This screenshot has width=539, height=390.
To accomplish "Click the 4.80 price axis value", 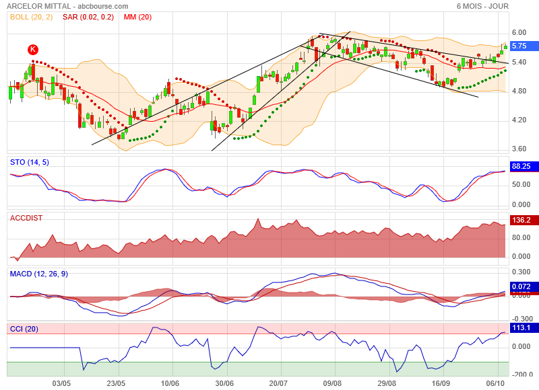I will (x=519, y=91).
